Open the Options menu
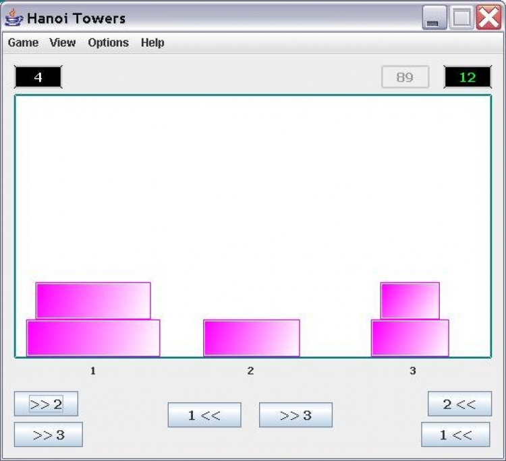Screen dimensions: 506x461 pyautogui.click(x=108, y=42)
